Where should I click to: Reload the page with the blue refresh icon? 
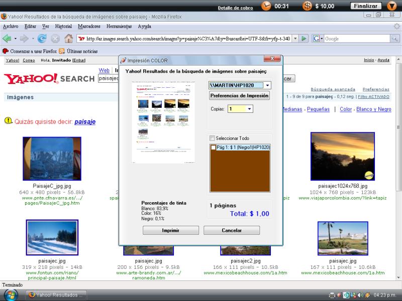tap(42, 39)
